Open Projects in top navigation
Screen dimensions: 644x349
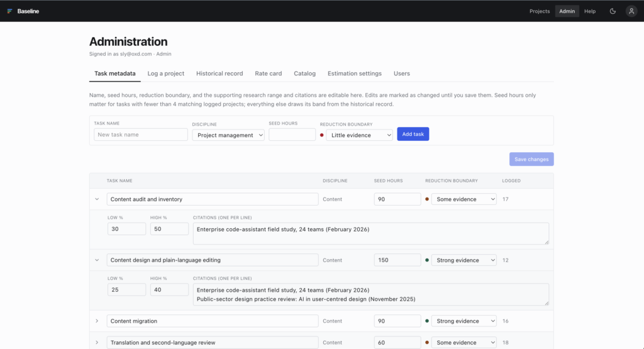tap(539, 11)
